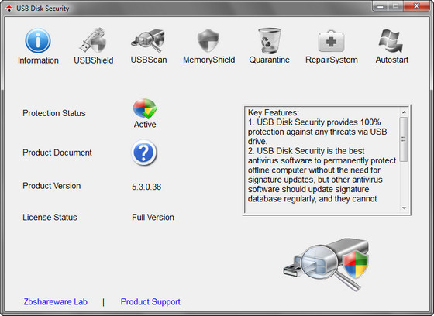Open the Quarantine recycle bin icon
Screen dimensions: 434x316
[269, 40]
